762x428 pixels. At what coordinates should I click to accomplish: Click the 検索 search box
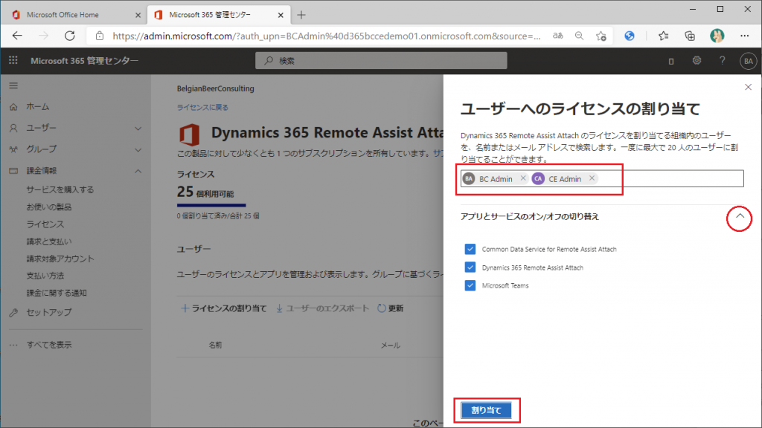pyautogui.click(x=381, y=61)
